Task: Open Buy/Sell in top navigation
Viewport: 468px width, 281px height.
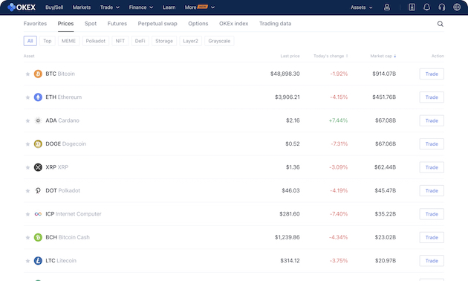Action: click(54, 7)
